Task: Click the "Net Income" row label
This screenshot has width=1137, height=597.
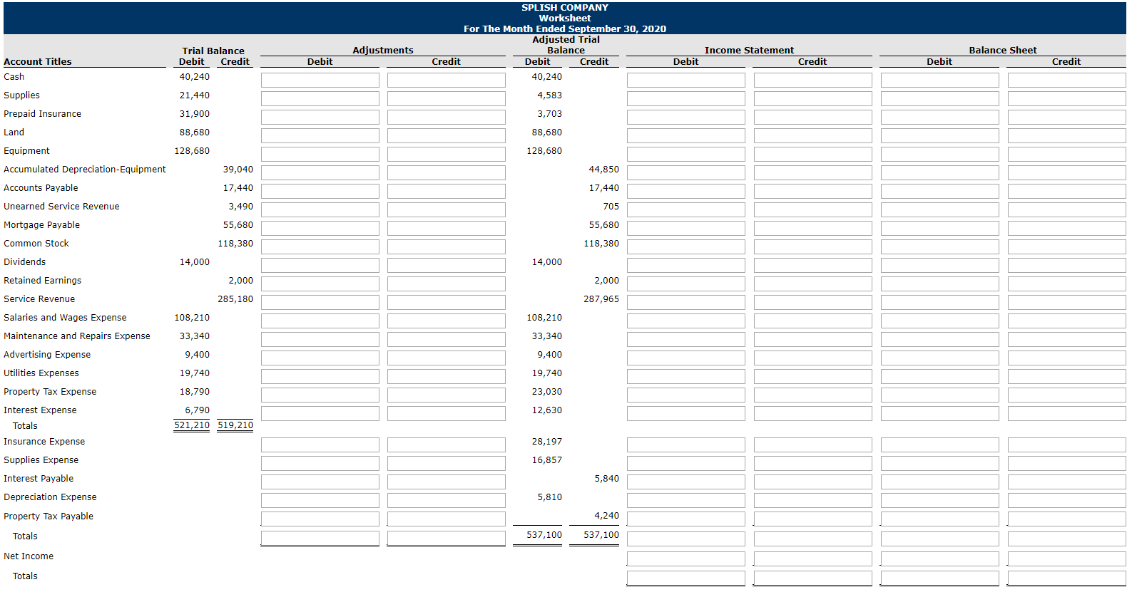Action: click(29, 556)
